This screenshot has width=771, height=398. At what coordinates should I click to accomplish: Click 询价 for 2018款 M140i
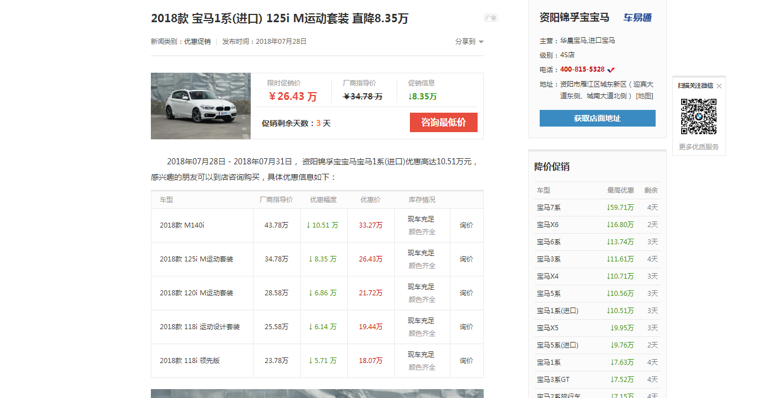(466, 225)
